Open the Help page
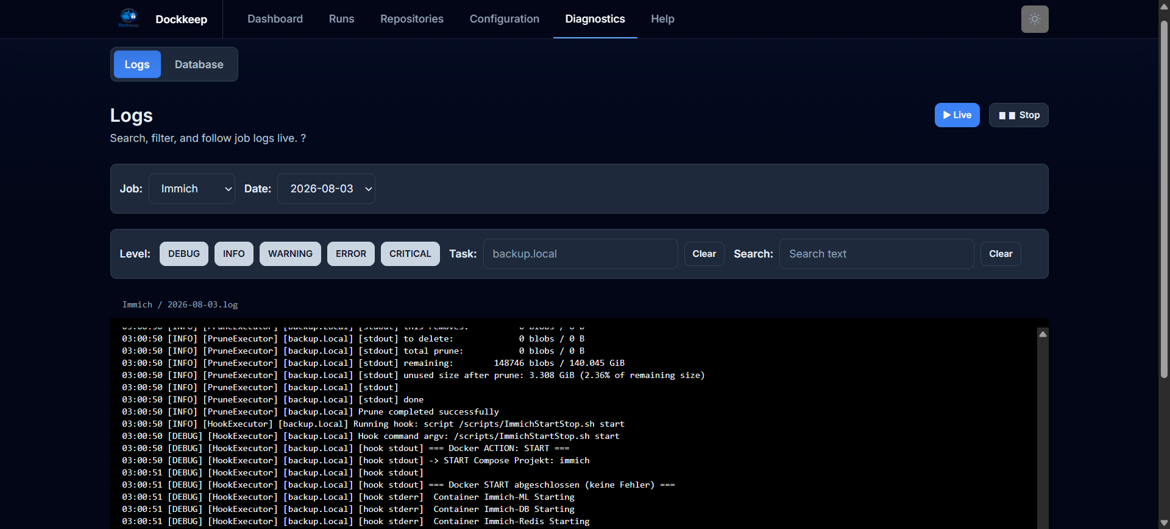The height and width of the screenshot is (529, 1170). tap(662, 19)
